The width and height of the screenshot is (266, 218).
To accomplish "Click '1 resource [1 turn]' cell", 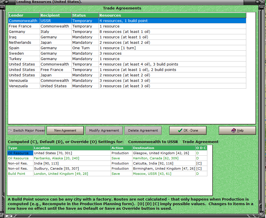I will pos(172,48).
